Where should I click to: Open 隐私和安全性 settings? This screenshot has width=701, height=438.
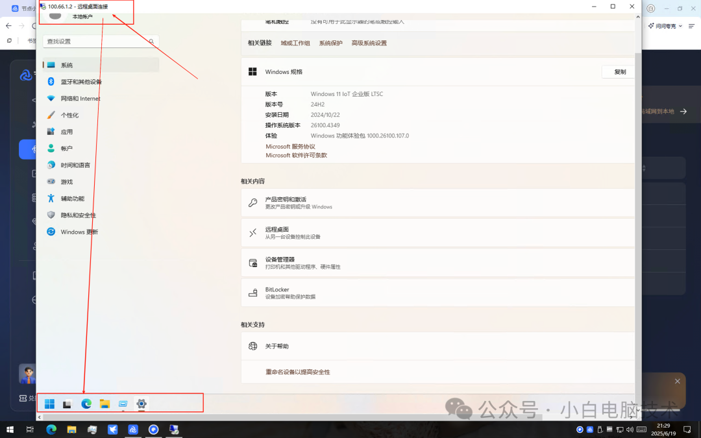(101, 215)
